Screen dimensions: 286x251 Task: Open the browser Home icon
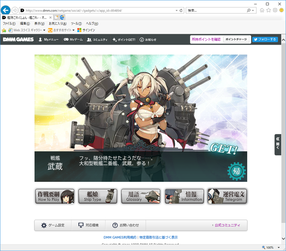point(262,10)
